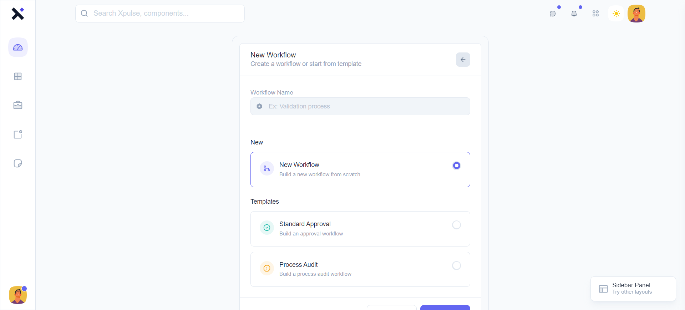685x310 pixels.
Task: Open the user avatar menu in header
Action: [636, 14]
